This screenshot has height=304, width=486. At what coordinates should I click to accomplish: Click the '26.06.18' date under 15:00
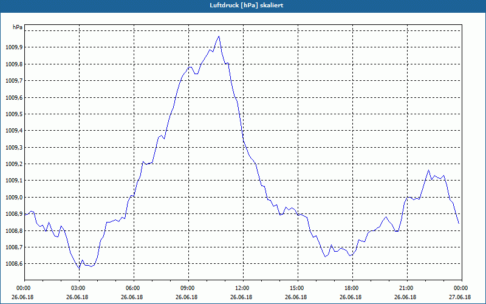click(296, 297)
